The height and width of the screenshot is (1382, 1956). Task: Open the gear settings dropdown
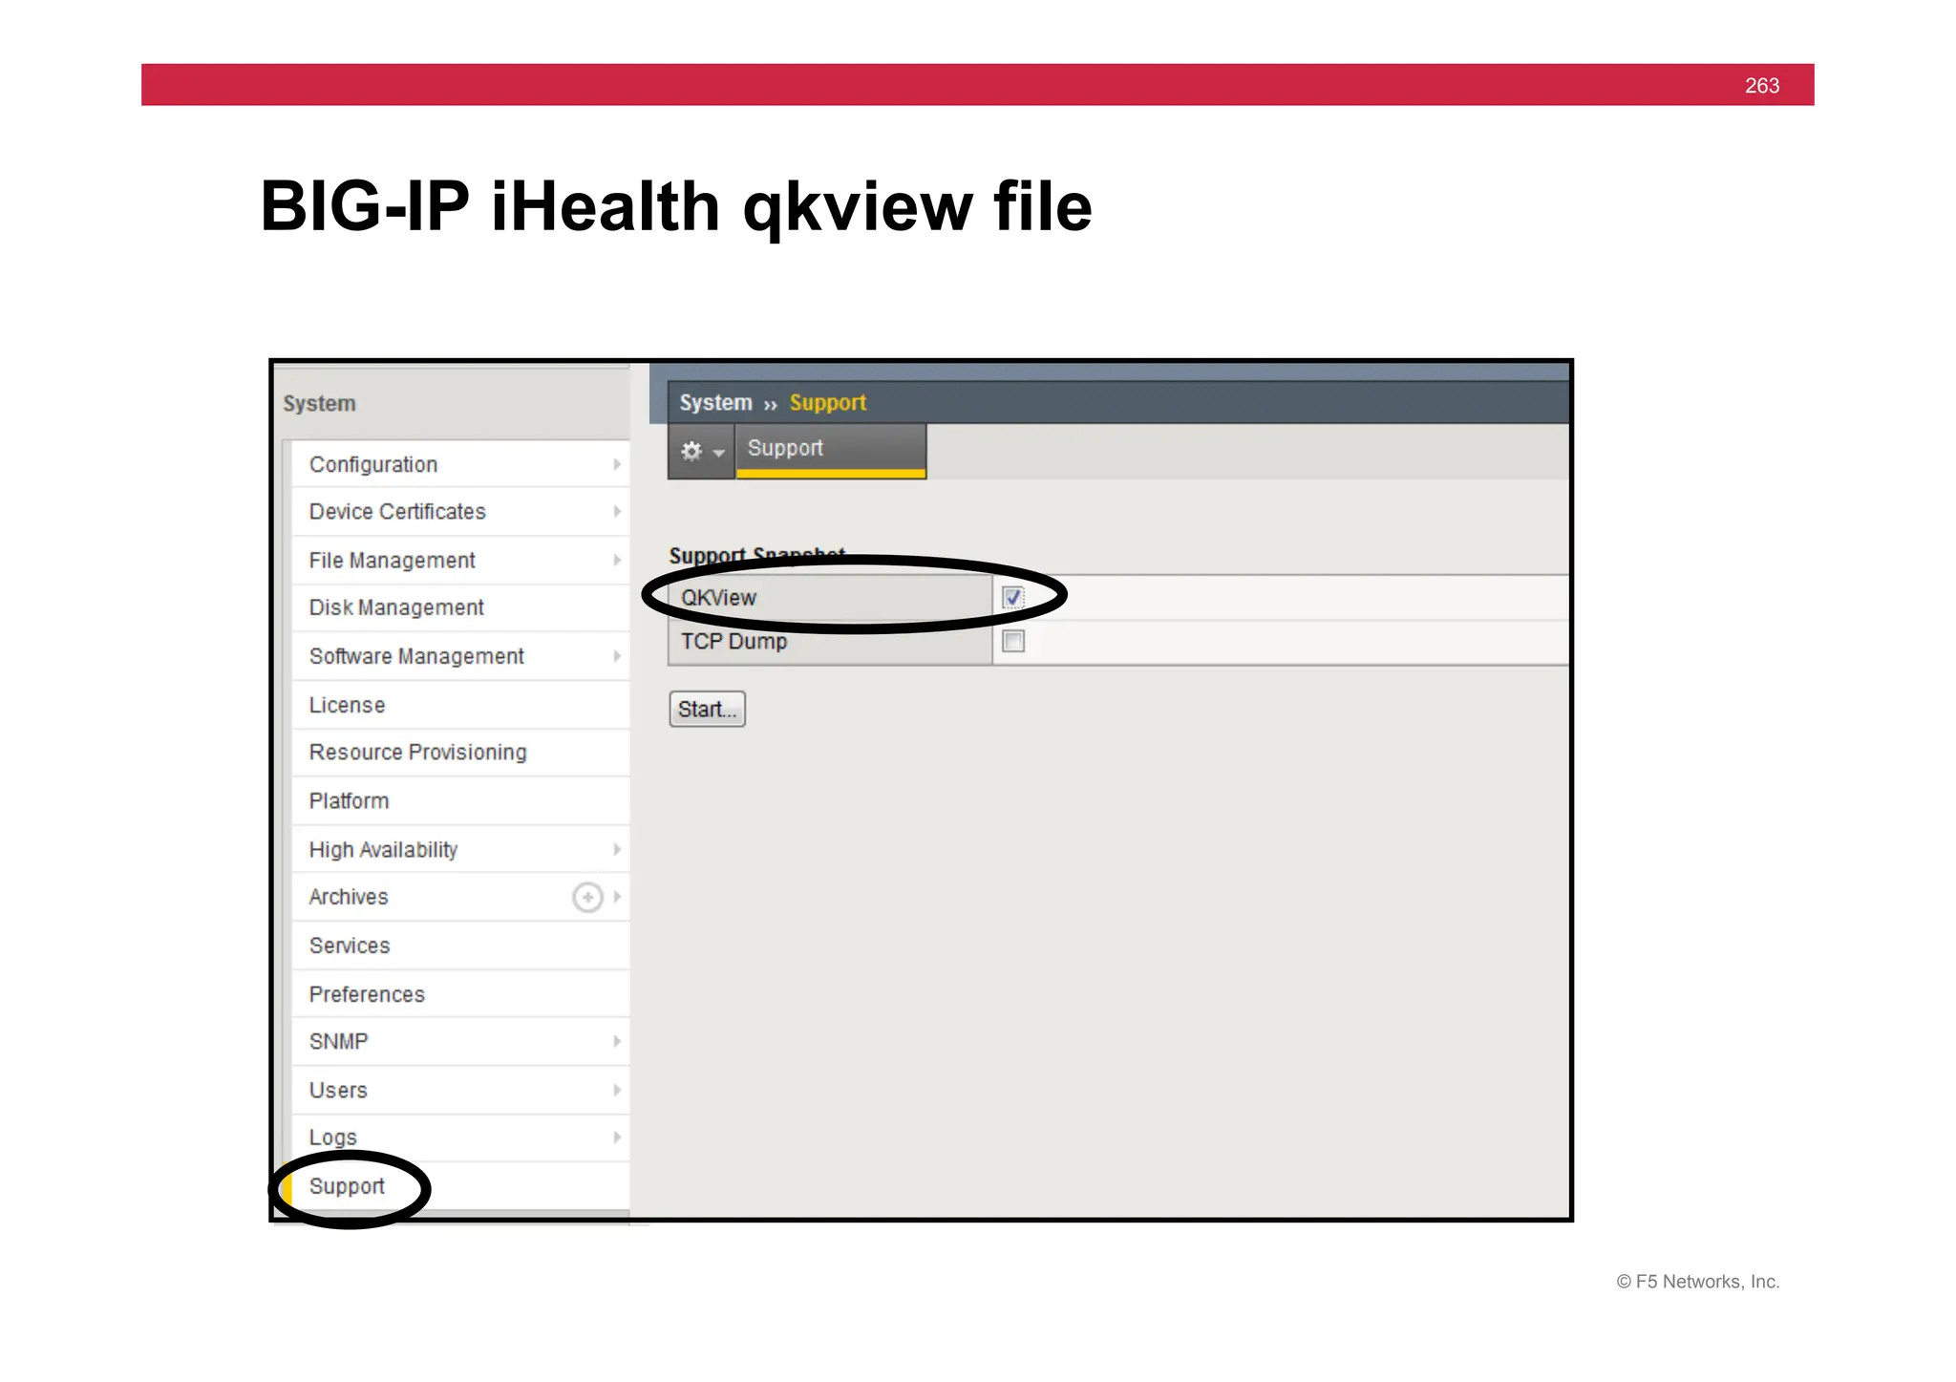tap(701, 451)
